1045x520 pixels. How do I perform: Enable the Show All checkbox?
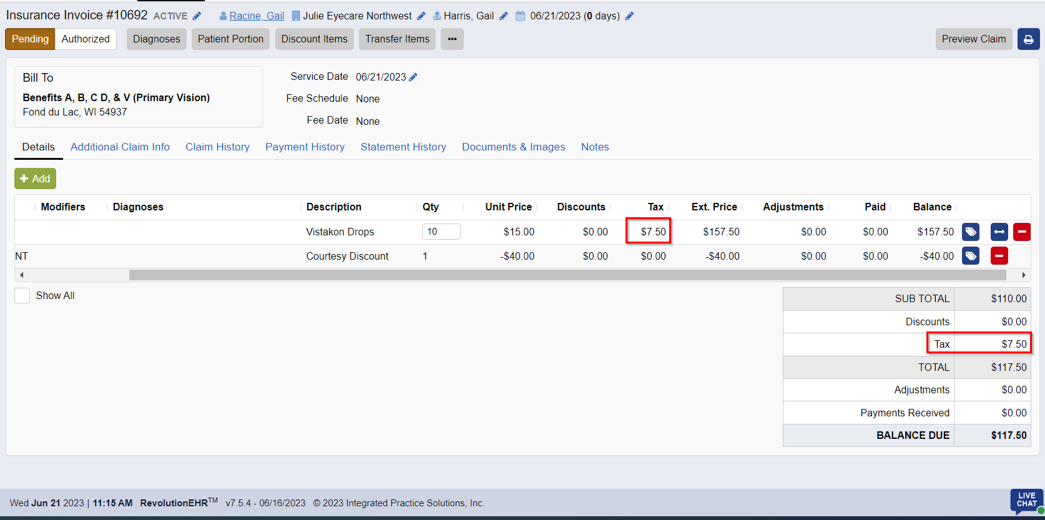point(22,296)
